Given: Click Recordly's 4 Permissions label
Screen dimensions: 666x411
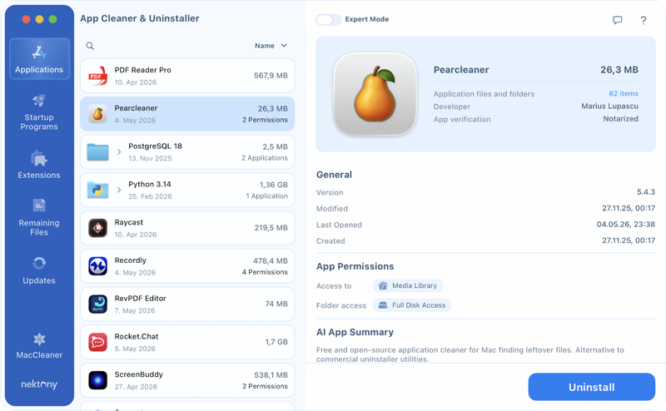Looking at the screenshot, I should 265,272.
